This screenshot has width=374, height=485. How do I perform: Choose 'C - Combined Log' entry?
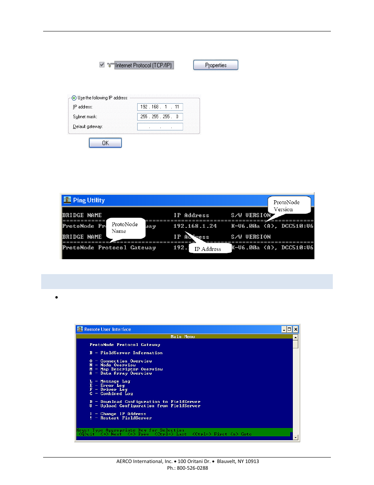pyautogui.click(x=111, y=393)
